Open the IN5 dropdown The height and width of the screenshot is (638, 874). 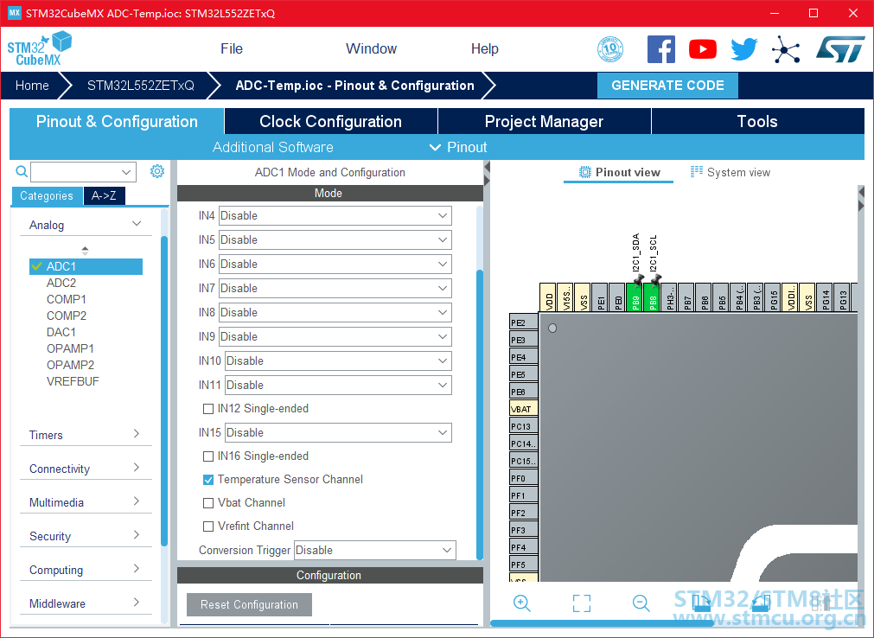[x=335, y=239]
